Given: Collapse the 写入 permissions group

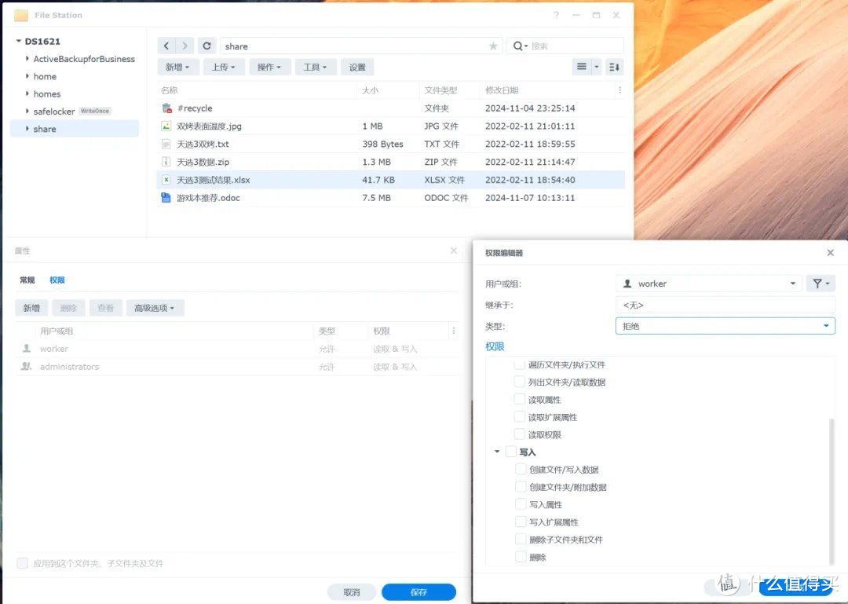Looking at the screenshot, I should click(x=496, y=452).
